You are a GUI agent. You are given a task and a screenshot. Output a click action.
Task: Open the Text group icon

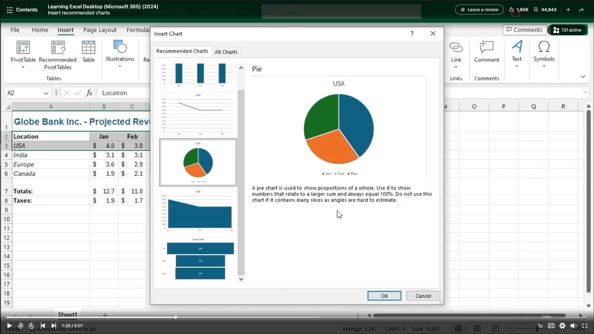(517, 54)
